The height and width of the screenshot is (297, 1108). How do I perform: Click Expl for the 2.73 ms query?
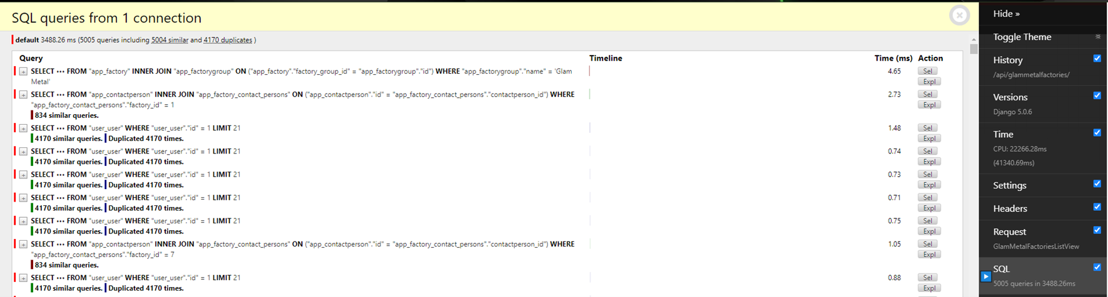click(x=929, y=105)
